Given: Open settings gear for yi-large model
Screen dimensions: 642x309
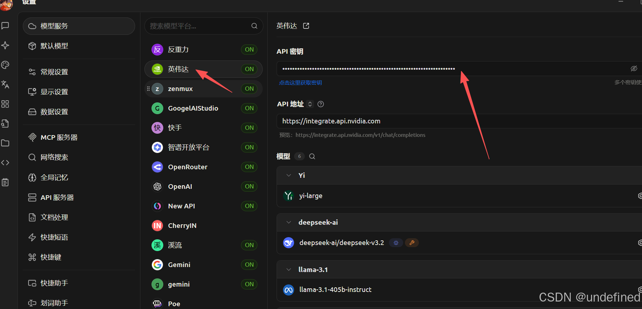Looking at the screenshot, I should [x=640, y=196].
